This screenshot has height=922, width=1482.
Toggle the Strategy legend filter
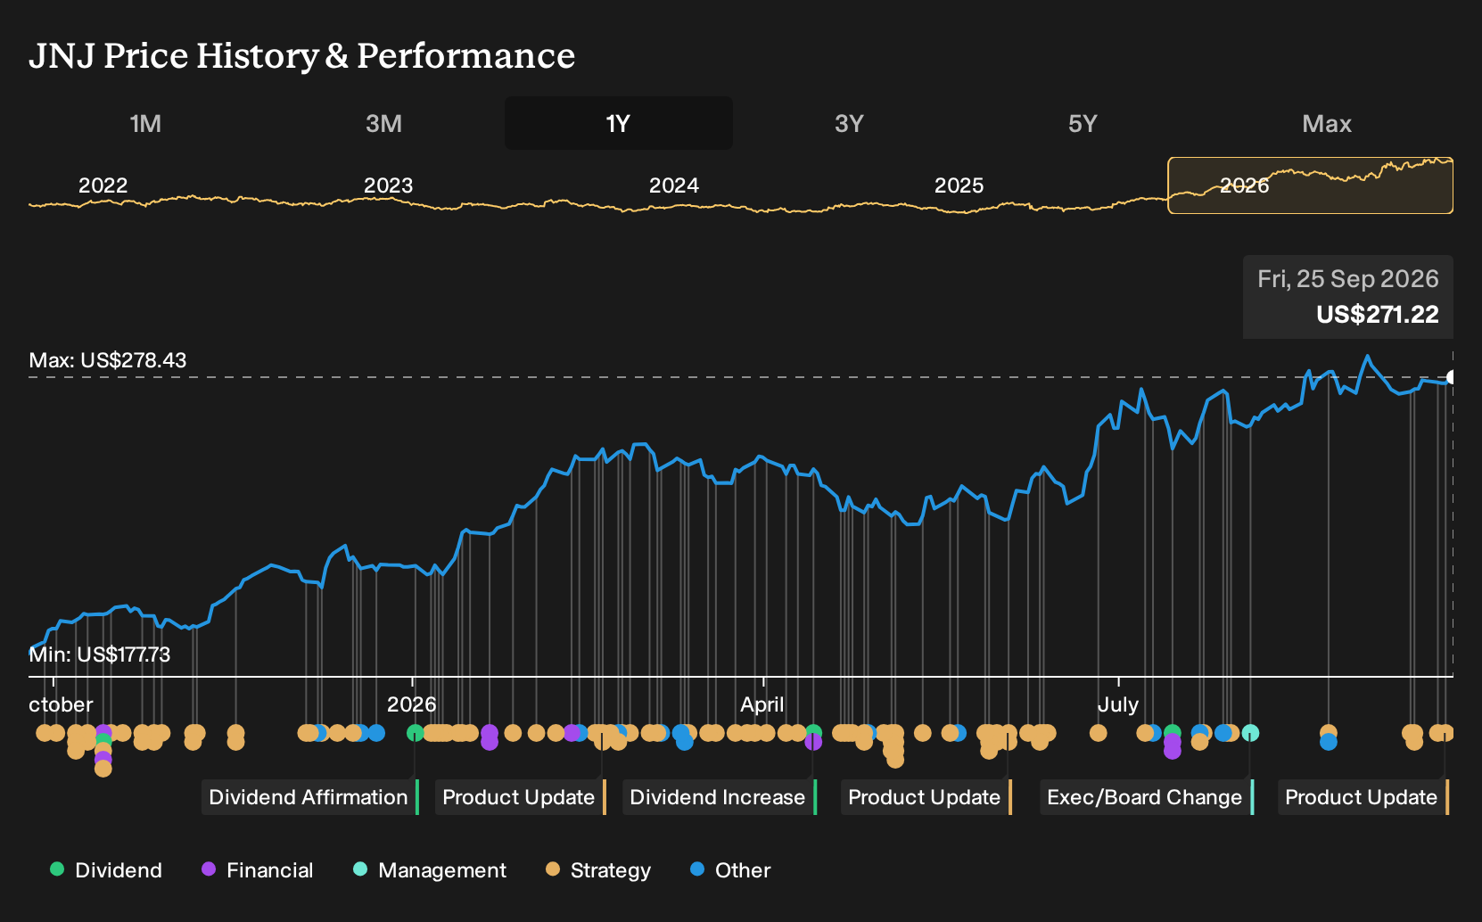(x=598, y=870)
